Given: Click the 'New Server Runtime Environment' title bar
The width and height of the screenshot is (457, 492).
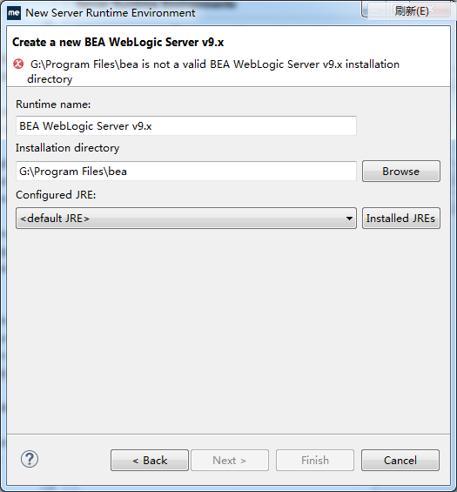Looking at the screenshot, I should point(110,13).
